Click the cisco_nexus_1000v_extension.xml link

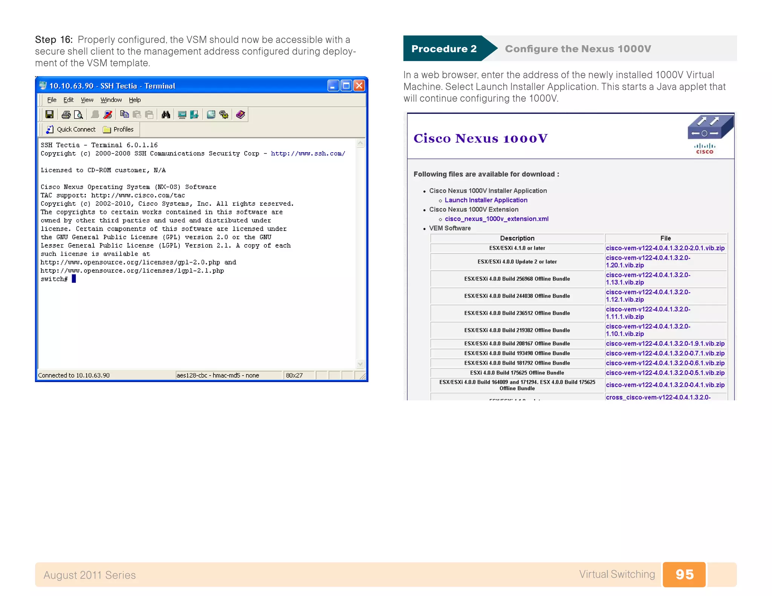pyautogui.click(x=496, y=219)
